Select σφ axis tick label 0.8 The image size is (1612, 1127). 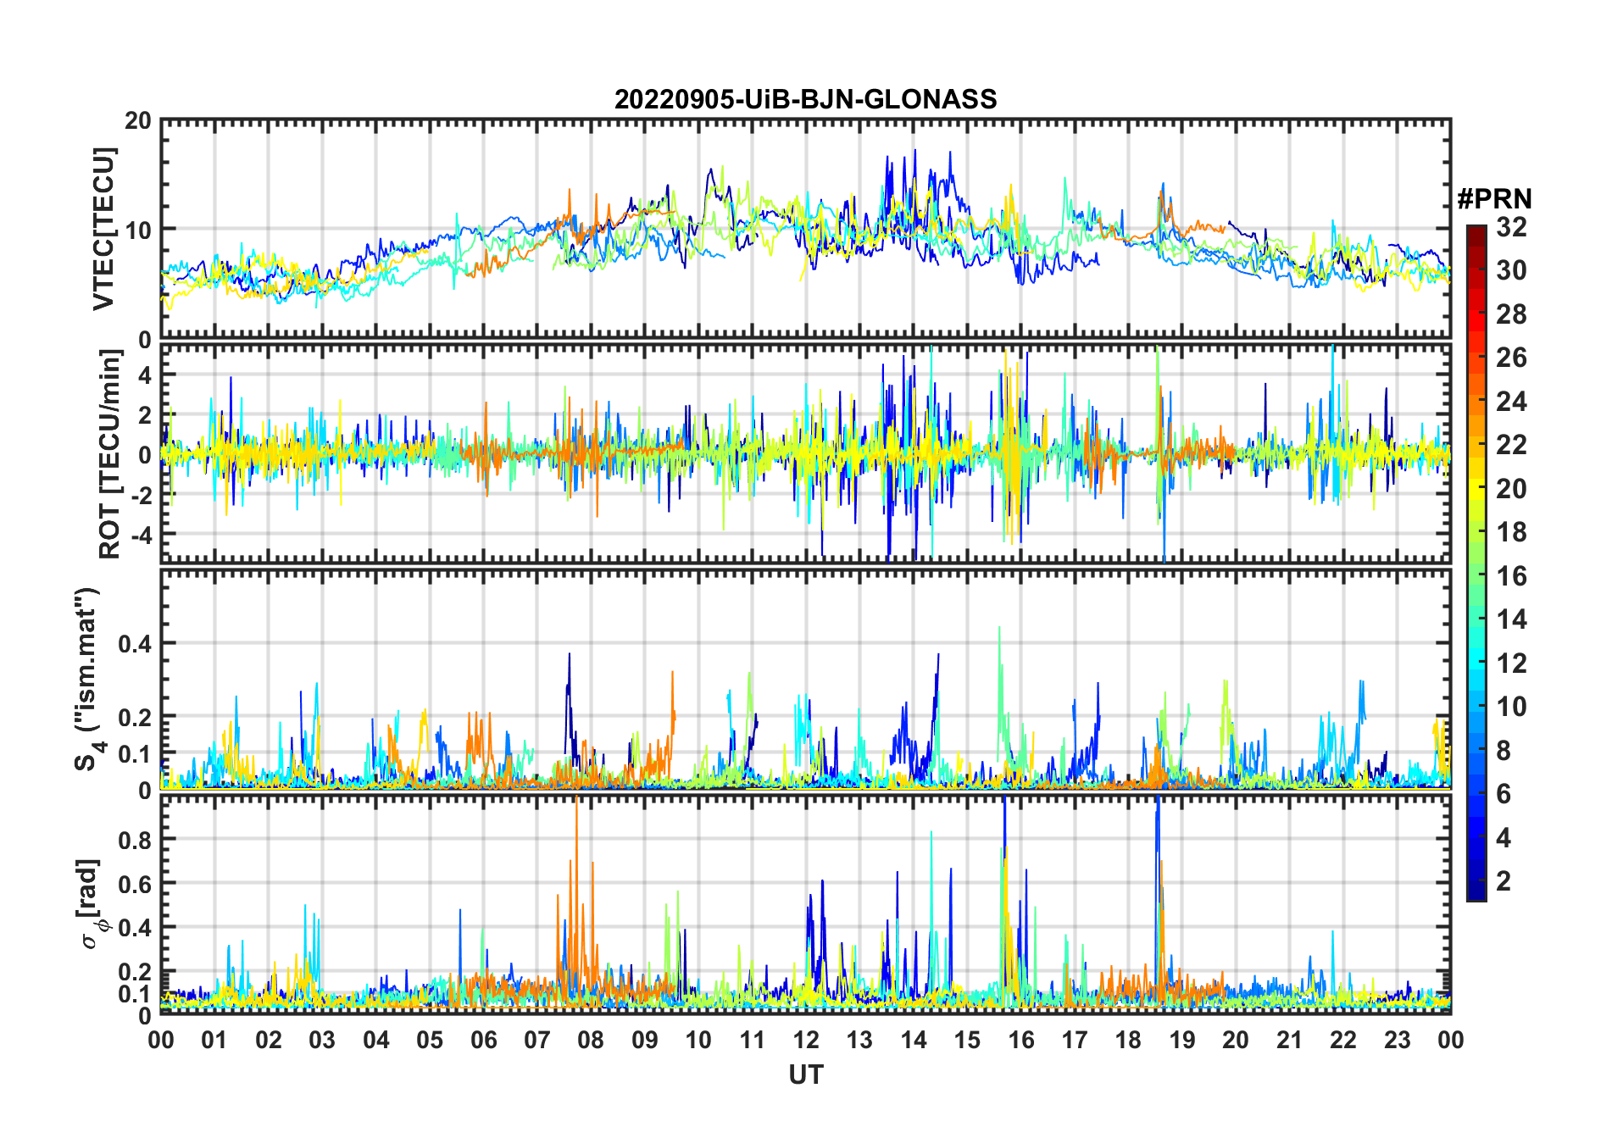[135, 840]
